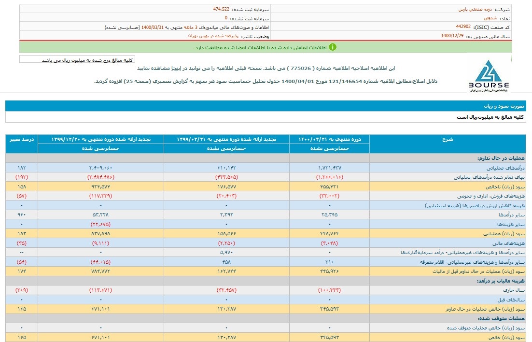Select the registered capital value 474,522
Viewport: 532px width, 342px height.
pyautogui.click(x=221, y=9)
